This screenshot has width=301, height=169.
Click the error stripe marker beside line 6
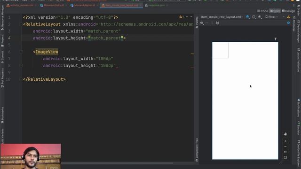tap(192, 54)
